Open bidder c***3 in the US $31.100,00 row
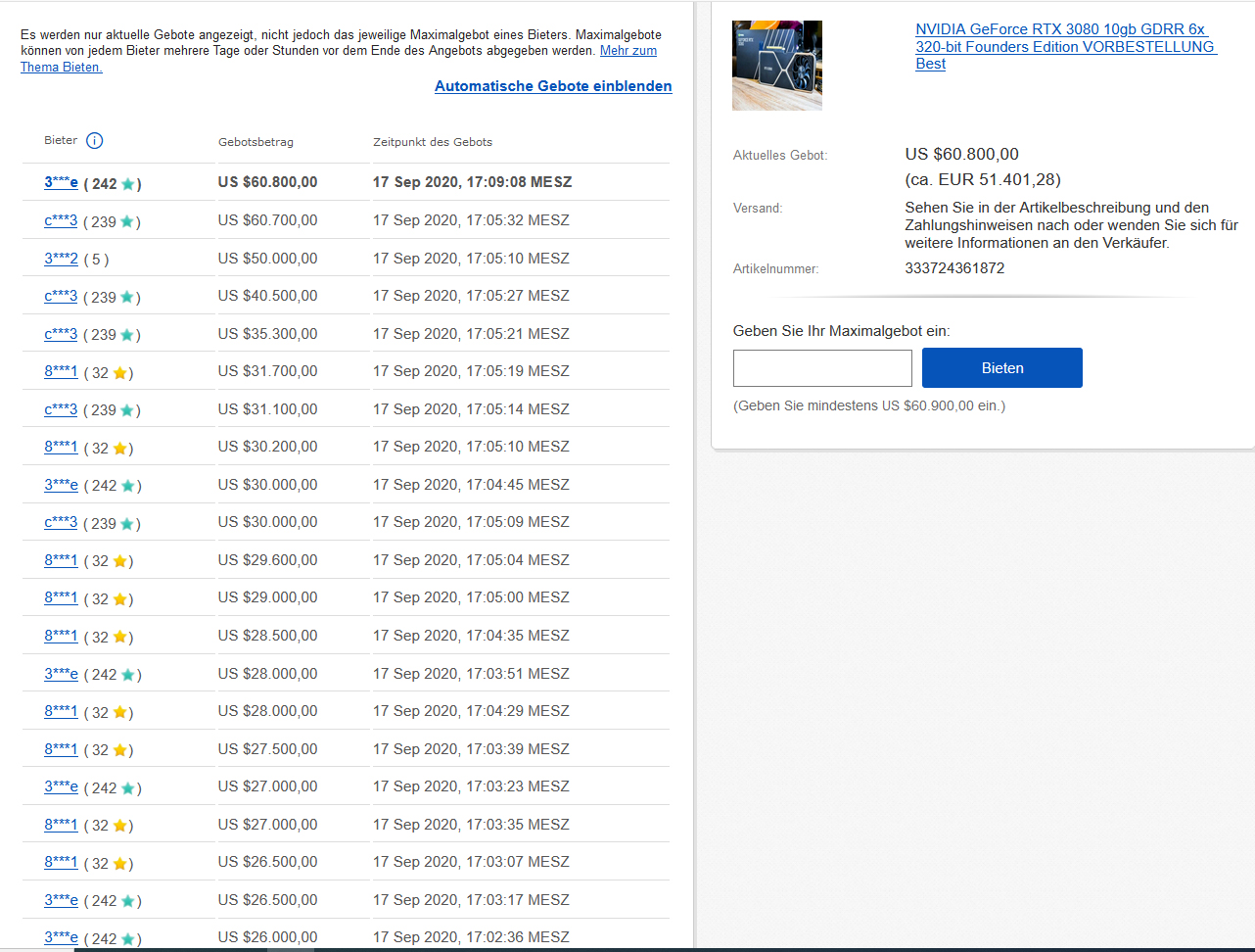This screenshot has height=952, width=1255. tap(61, 409)
